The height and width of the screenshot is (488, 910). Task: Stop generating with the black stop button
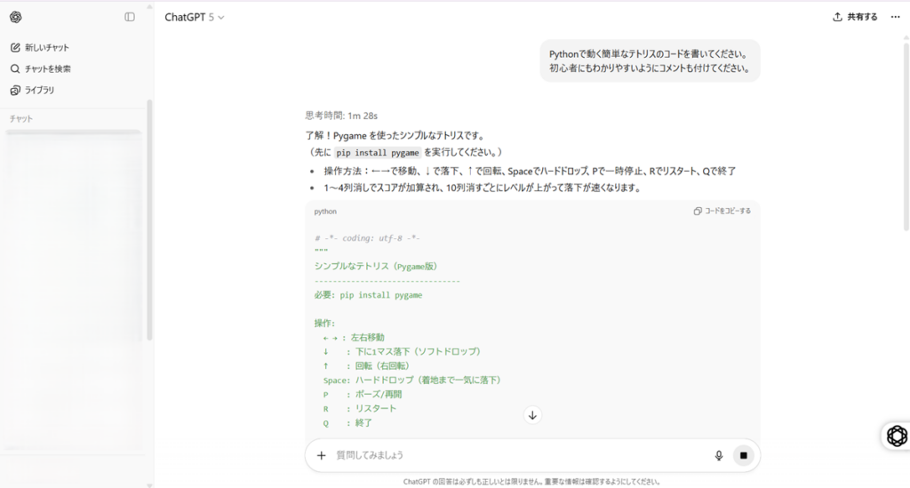coord(744,455)
